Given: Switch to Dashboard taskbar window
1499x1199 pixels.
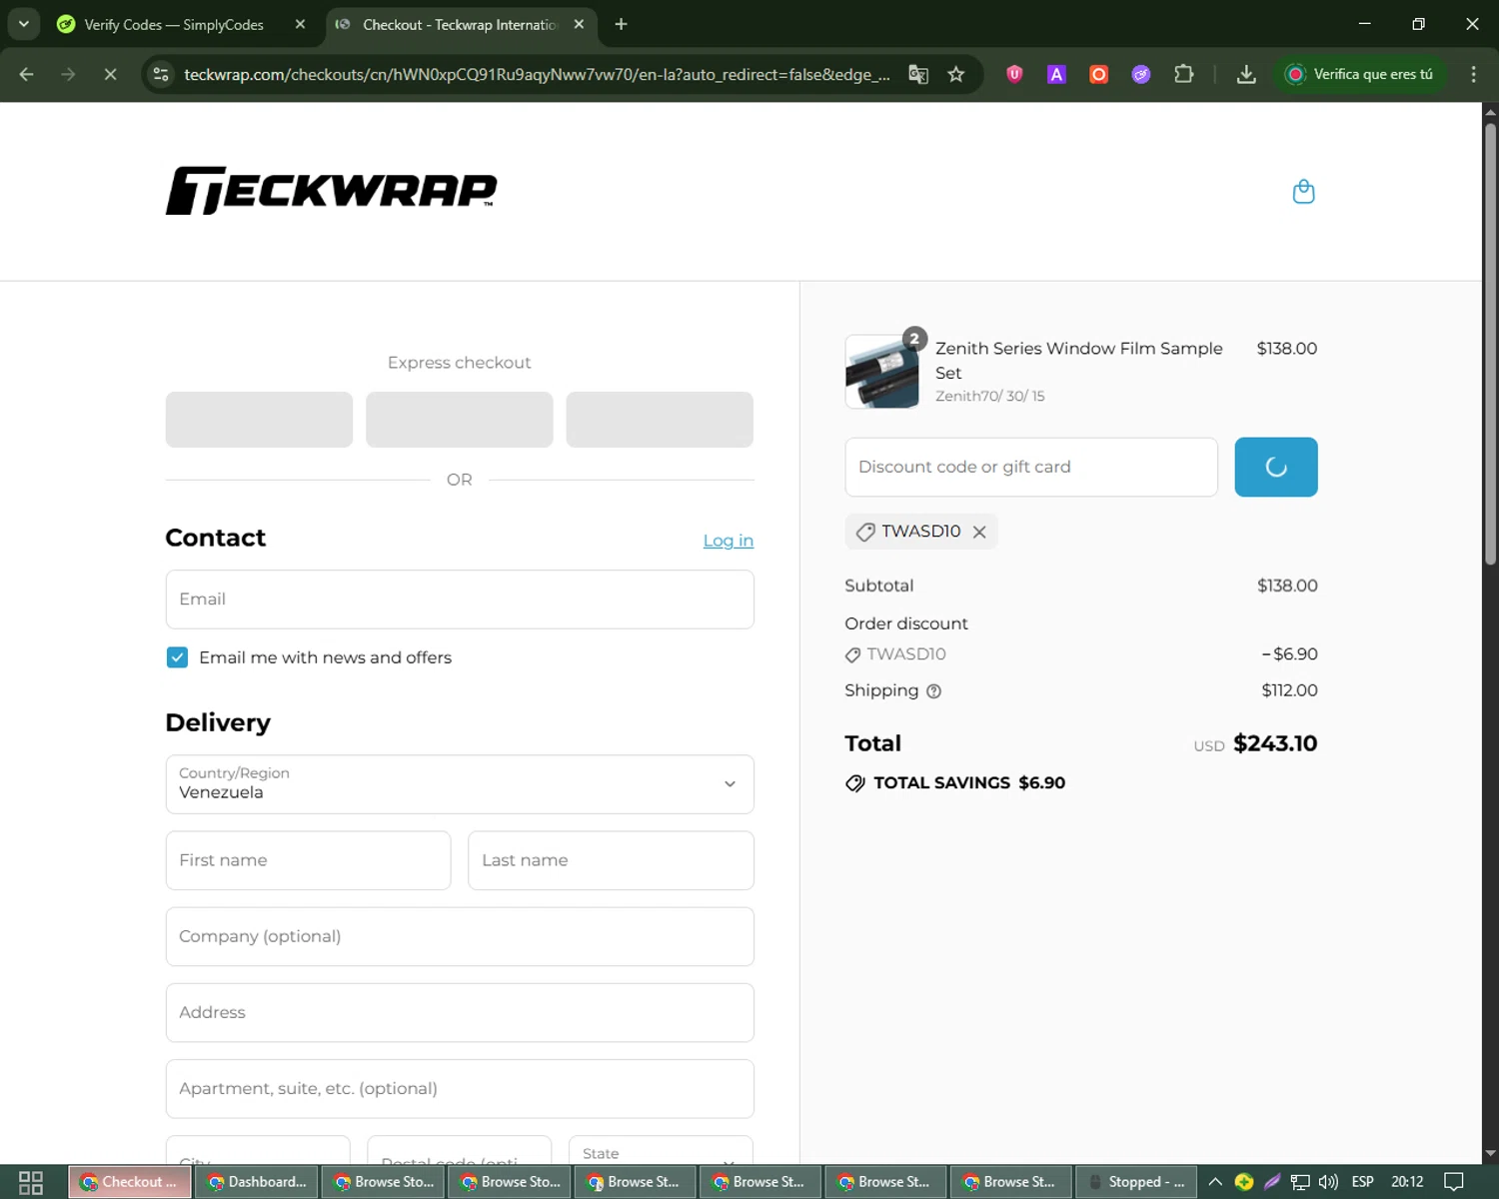Looking at the screenshot, I should click(257, 1182).
